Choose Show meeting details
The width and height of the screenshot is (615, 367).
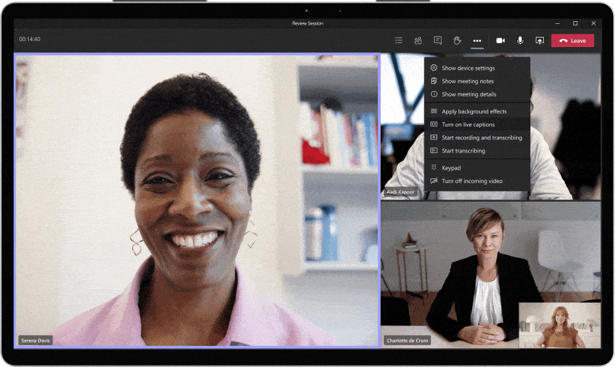pos(469,94)
